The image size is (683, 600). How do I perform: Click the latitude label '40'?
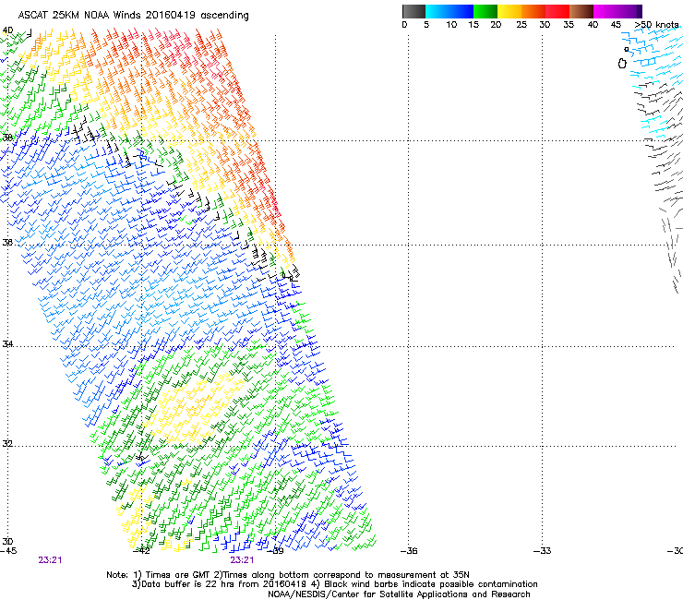[7, 30]
